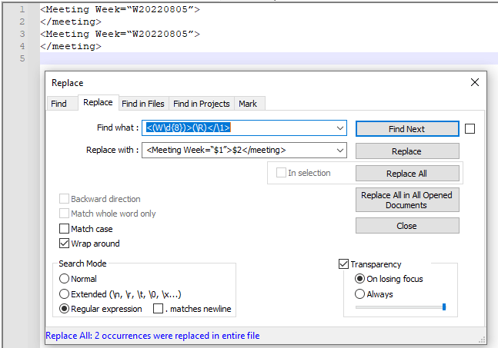Click Replace All in All Opened Documents
Image resolution: width=498 pixels, height=348 pixels.
[x=407, y=200]
